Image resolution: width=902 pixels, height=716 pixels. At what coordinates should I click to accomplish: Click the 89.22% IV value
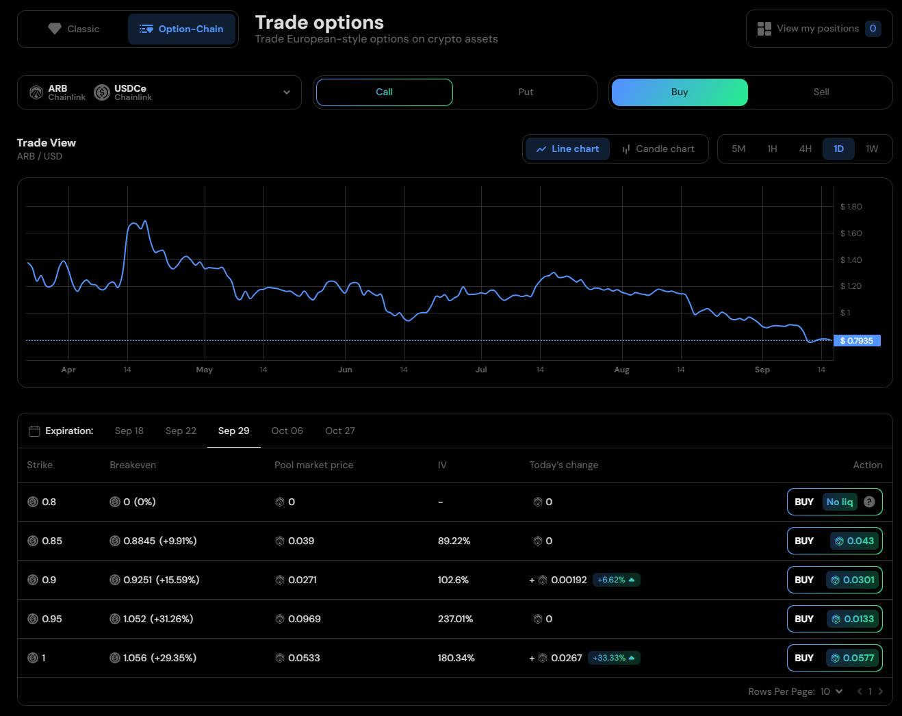pyautogui.click(x=454, y=541)
